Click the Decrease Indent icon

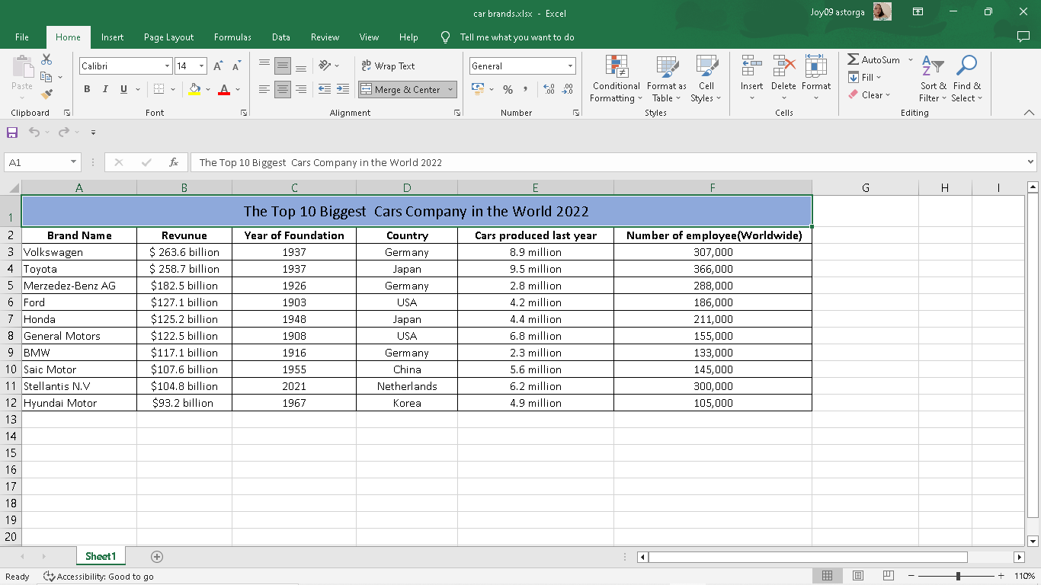click(324, 89)
